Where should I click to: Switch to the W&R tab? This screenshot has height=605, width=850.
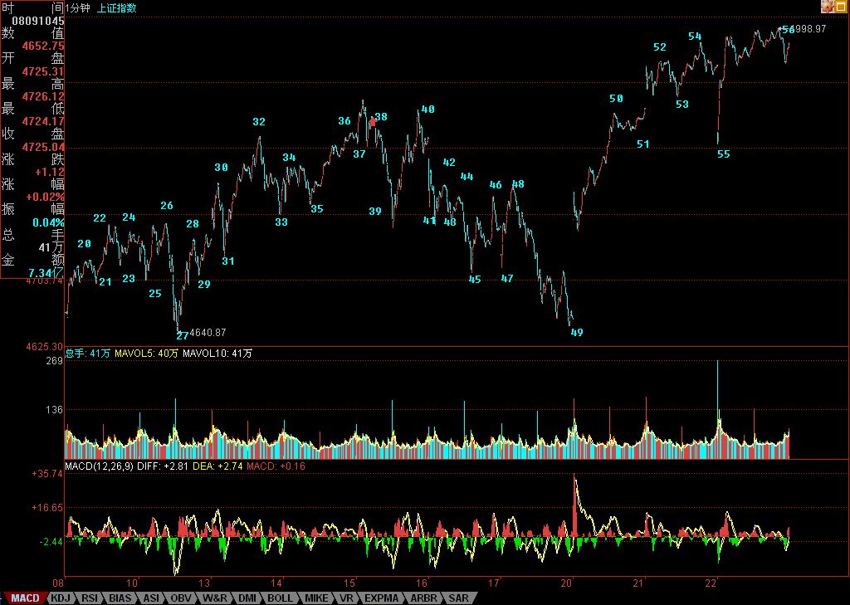[x=214, y=598]
